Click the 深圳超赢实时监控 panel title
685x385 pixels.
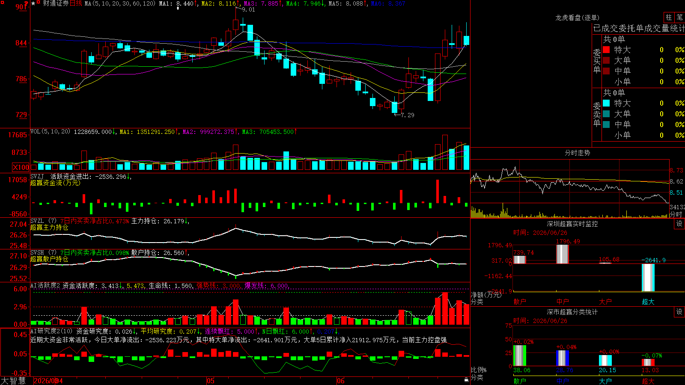572,224
